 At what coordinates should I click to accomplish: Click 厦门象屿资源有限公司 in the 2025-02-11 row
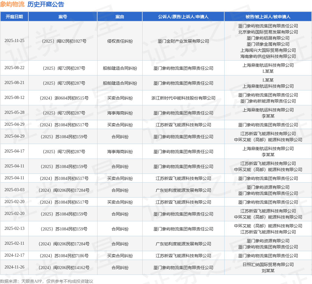point(268,241)
